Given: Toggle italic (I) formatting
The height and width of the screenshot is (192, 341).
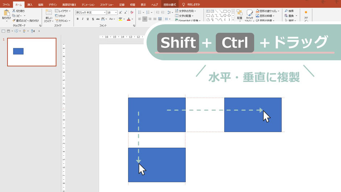Looking at the screenshot, I should 83,19.
